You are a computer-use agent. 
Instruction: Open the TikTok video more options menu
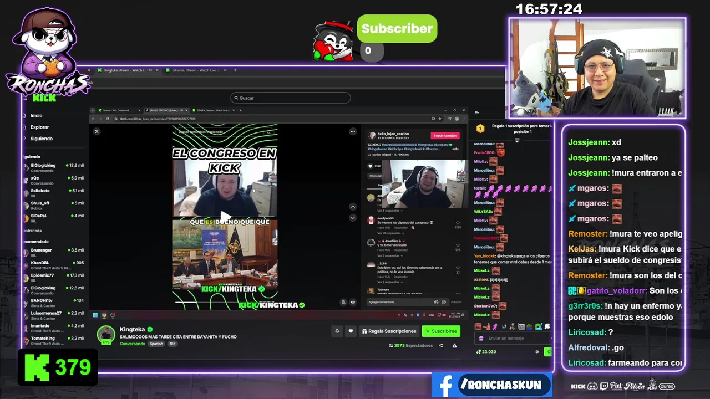(352, 131)
